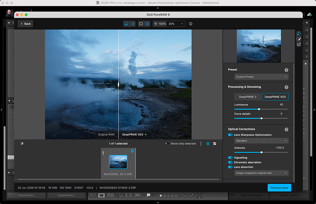
Task: Switch filmstrip to small grid view
Action: click(208, 143)
